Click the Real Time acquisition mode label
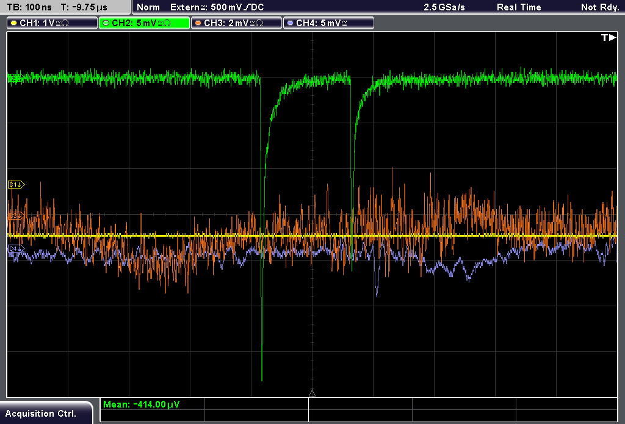 coord(519,7)
